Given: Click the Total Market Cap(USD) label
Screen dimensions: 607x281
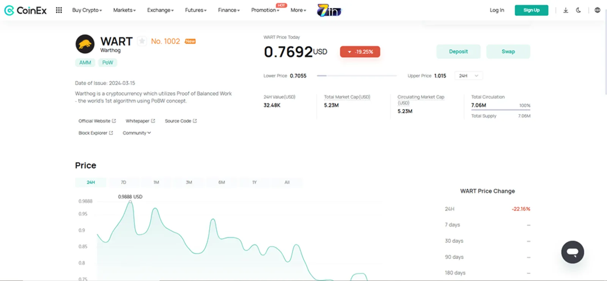Looking at the screenshot, I should coord(347,97).
